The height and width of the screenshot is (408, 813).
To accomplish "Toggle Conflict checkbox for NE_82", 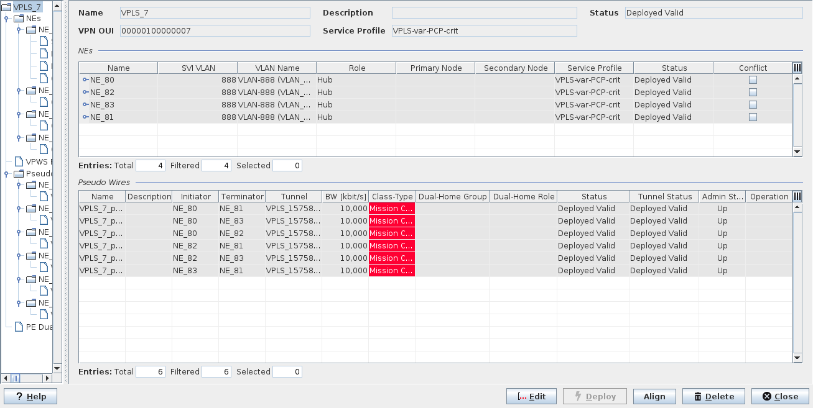I will coord(753,93).
